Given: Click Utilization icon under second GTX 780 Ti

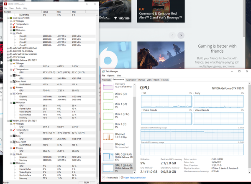Looking at the screenshot, I should 14,163.
